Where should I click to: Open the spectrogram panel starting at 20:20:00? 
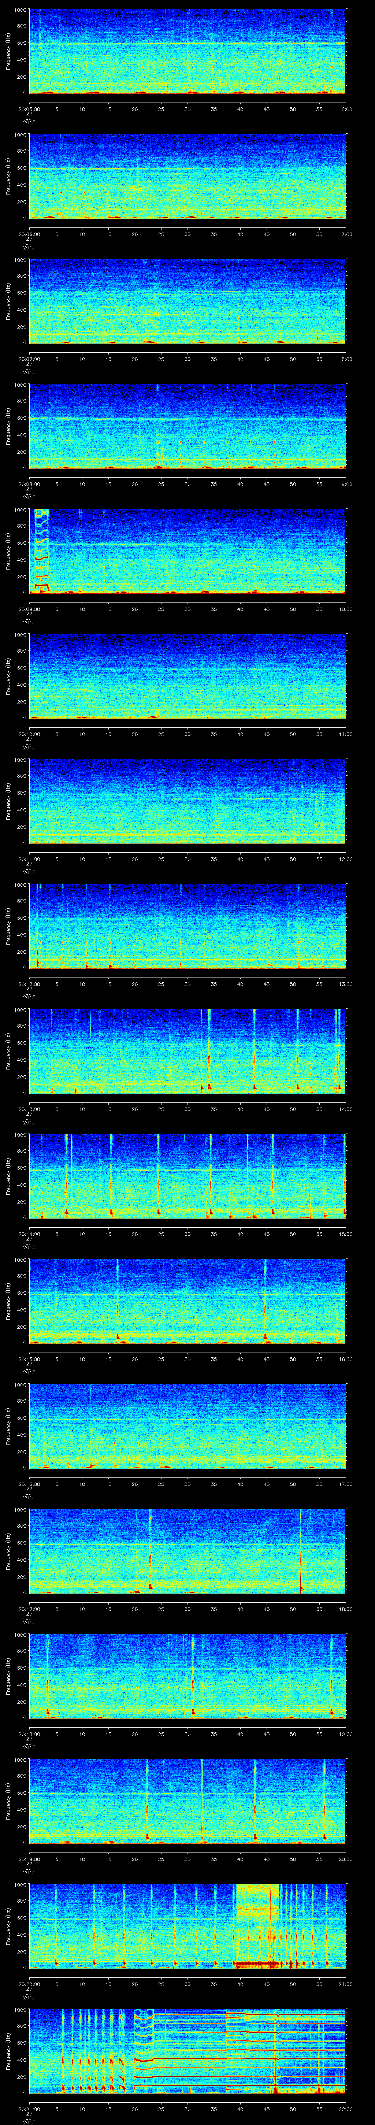click(x=187, y=1926)
